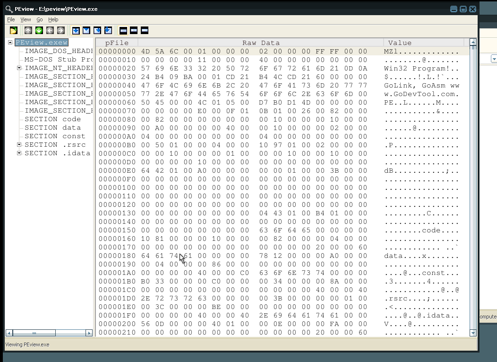
Task: Click the hex view scroll-up arrow
Action: 473,42
